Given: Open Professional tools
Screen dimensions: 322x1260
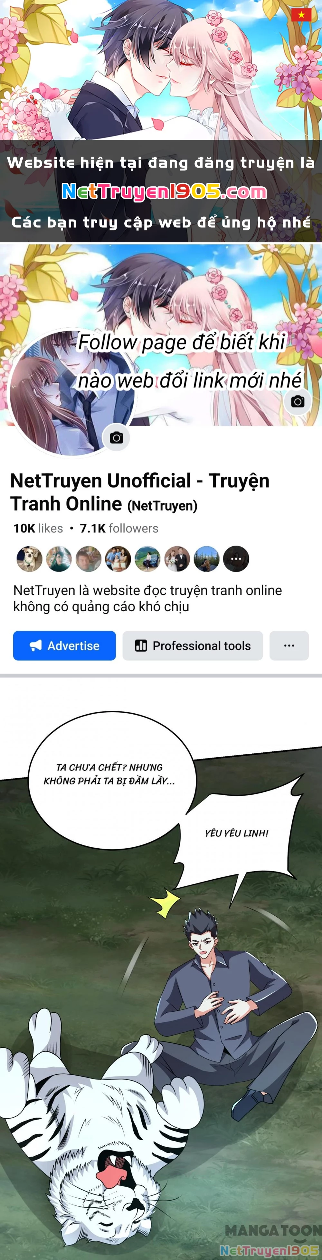Looking at the screenshot, I should [x=193, y=645].
